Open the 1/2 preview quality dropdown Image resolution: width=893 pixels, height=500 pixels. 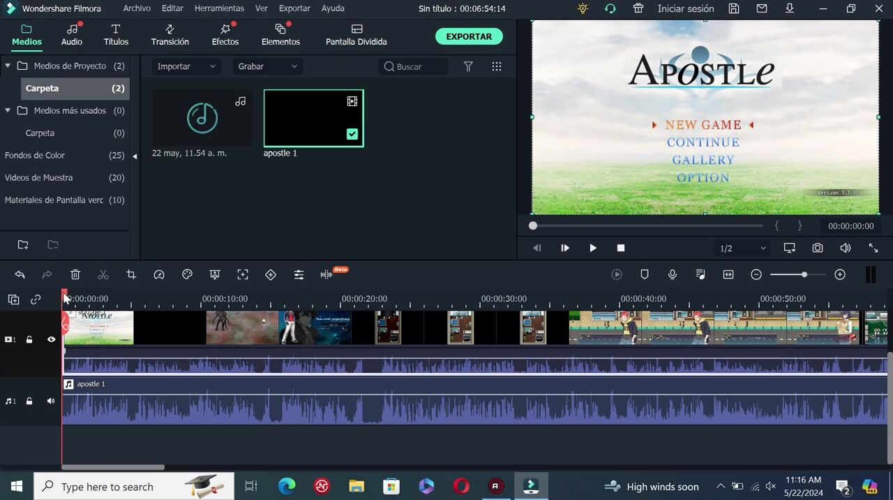click(x=742, y=249)
